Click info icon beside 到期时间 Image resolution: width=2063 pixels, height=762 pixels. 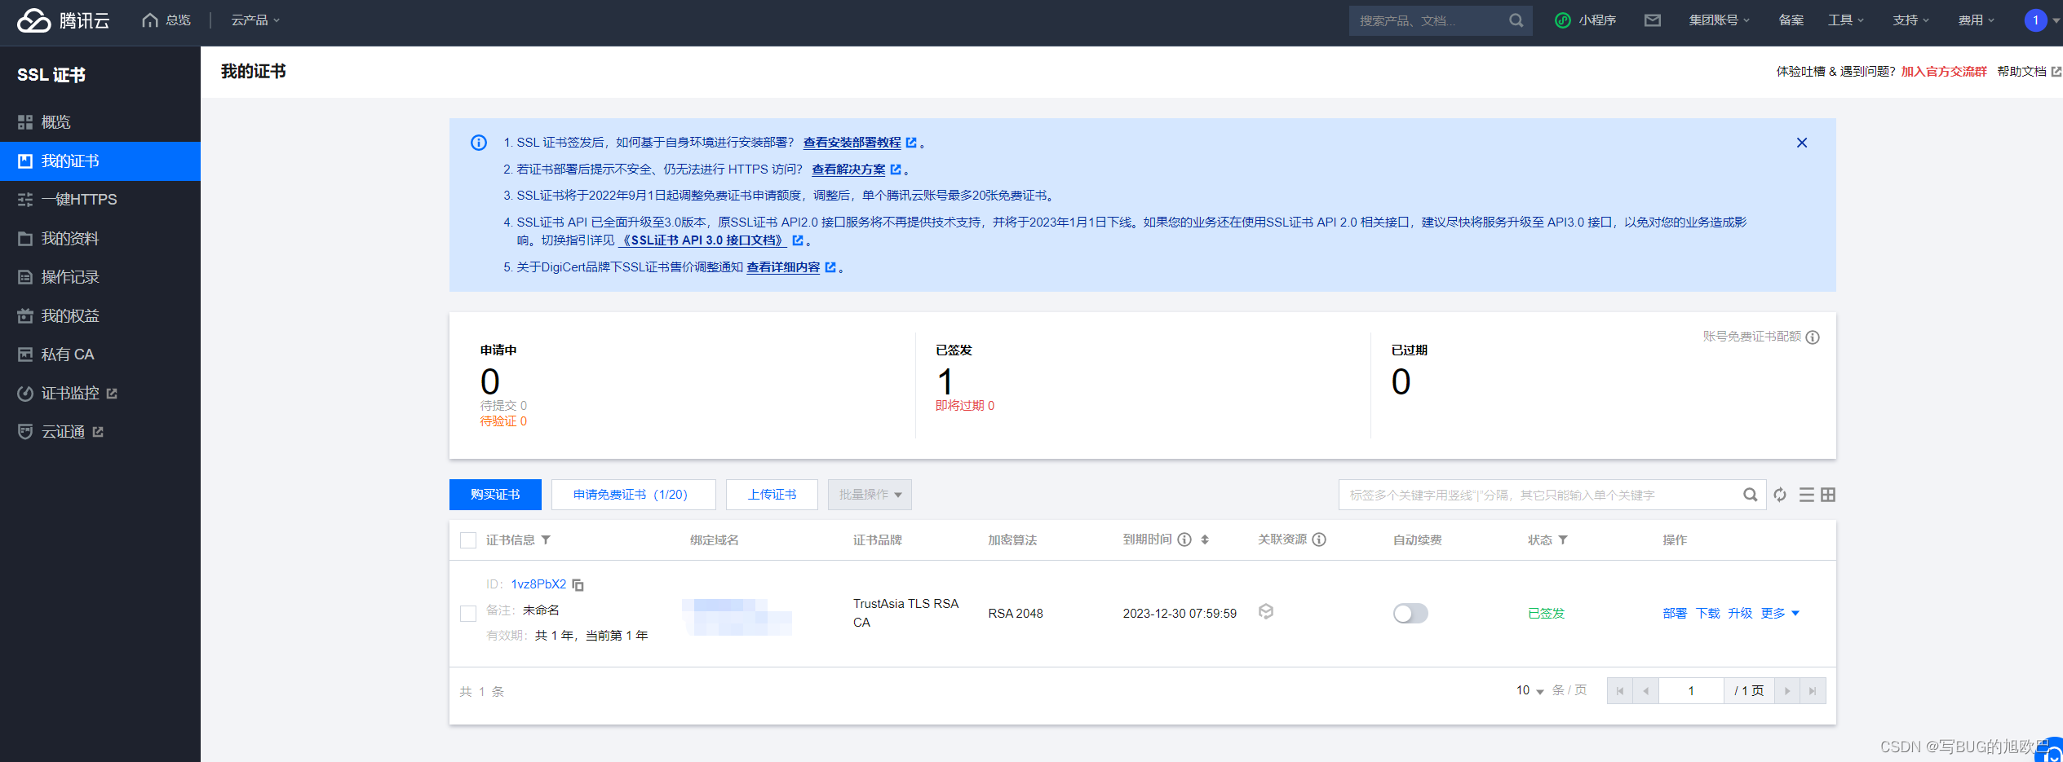tap(1184, 540)
